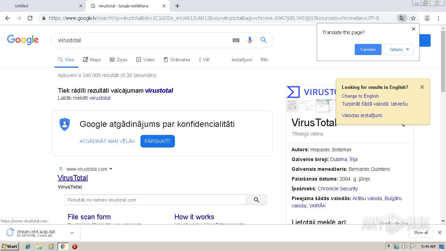Close the downloads bar
Viewport: 446px width, 251px height.
click(x=440, y=233)
